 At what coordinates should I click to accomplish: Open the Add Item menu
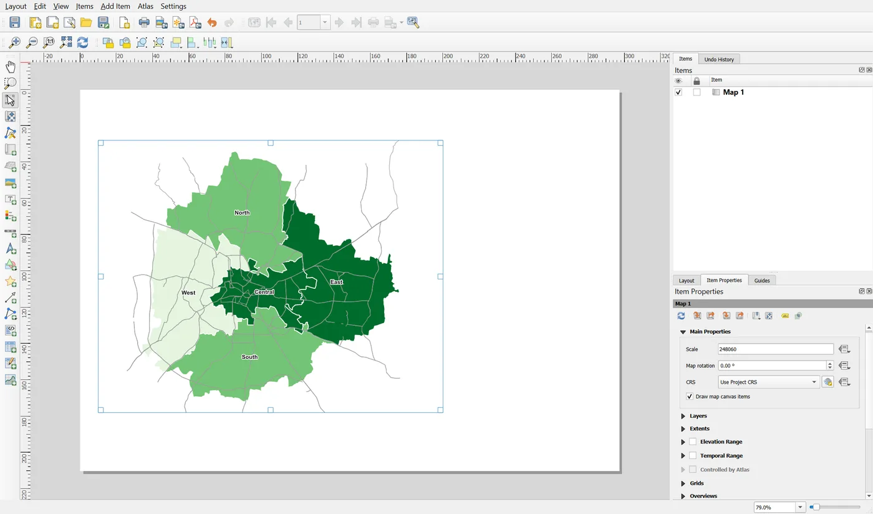[x=115, y=6]
